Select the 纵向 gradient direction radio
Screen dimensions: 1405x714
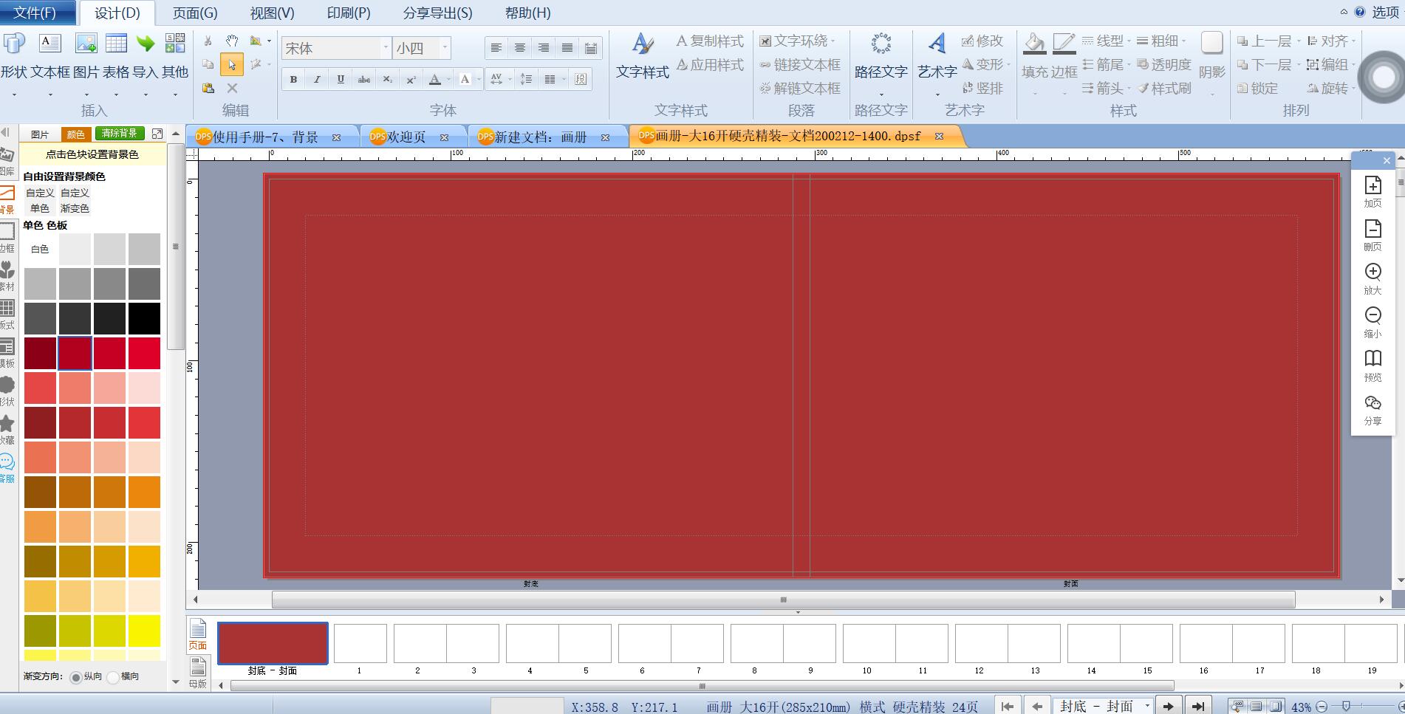[x=76, y=677]
